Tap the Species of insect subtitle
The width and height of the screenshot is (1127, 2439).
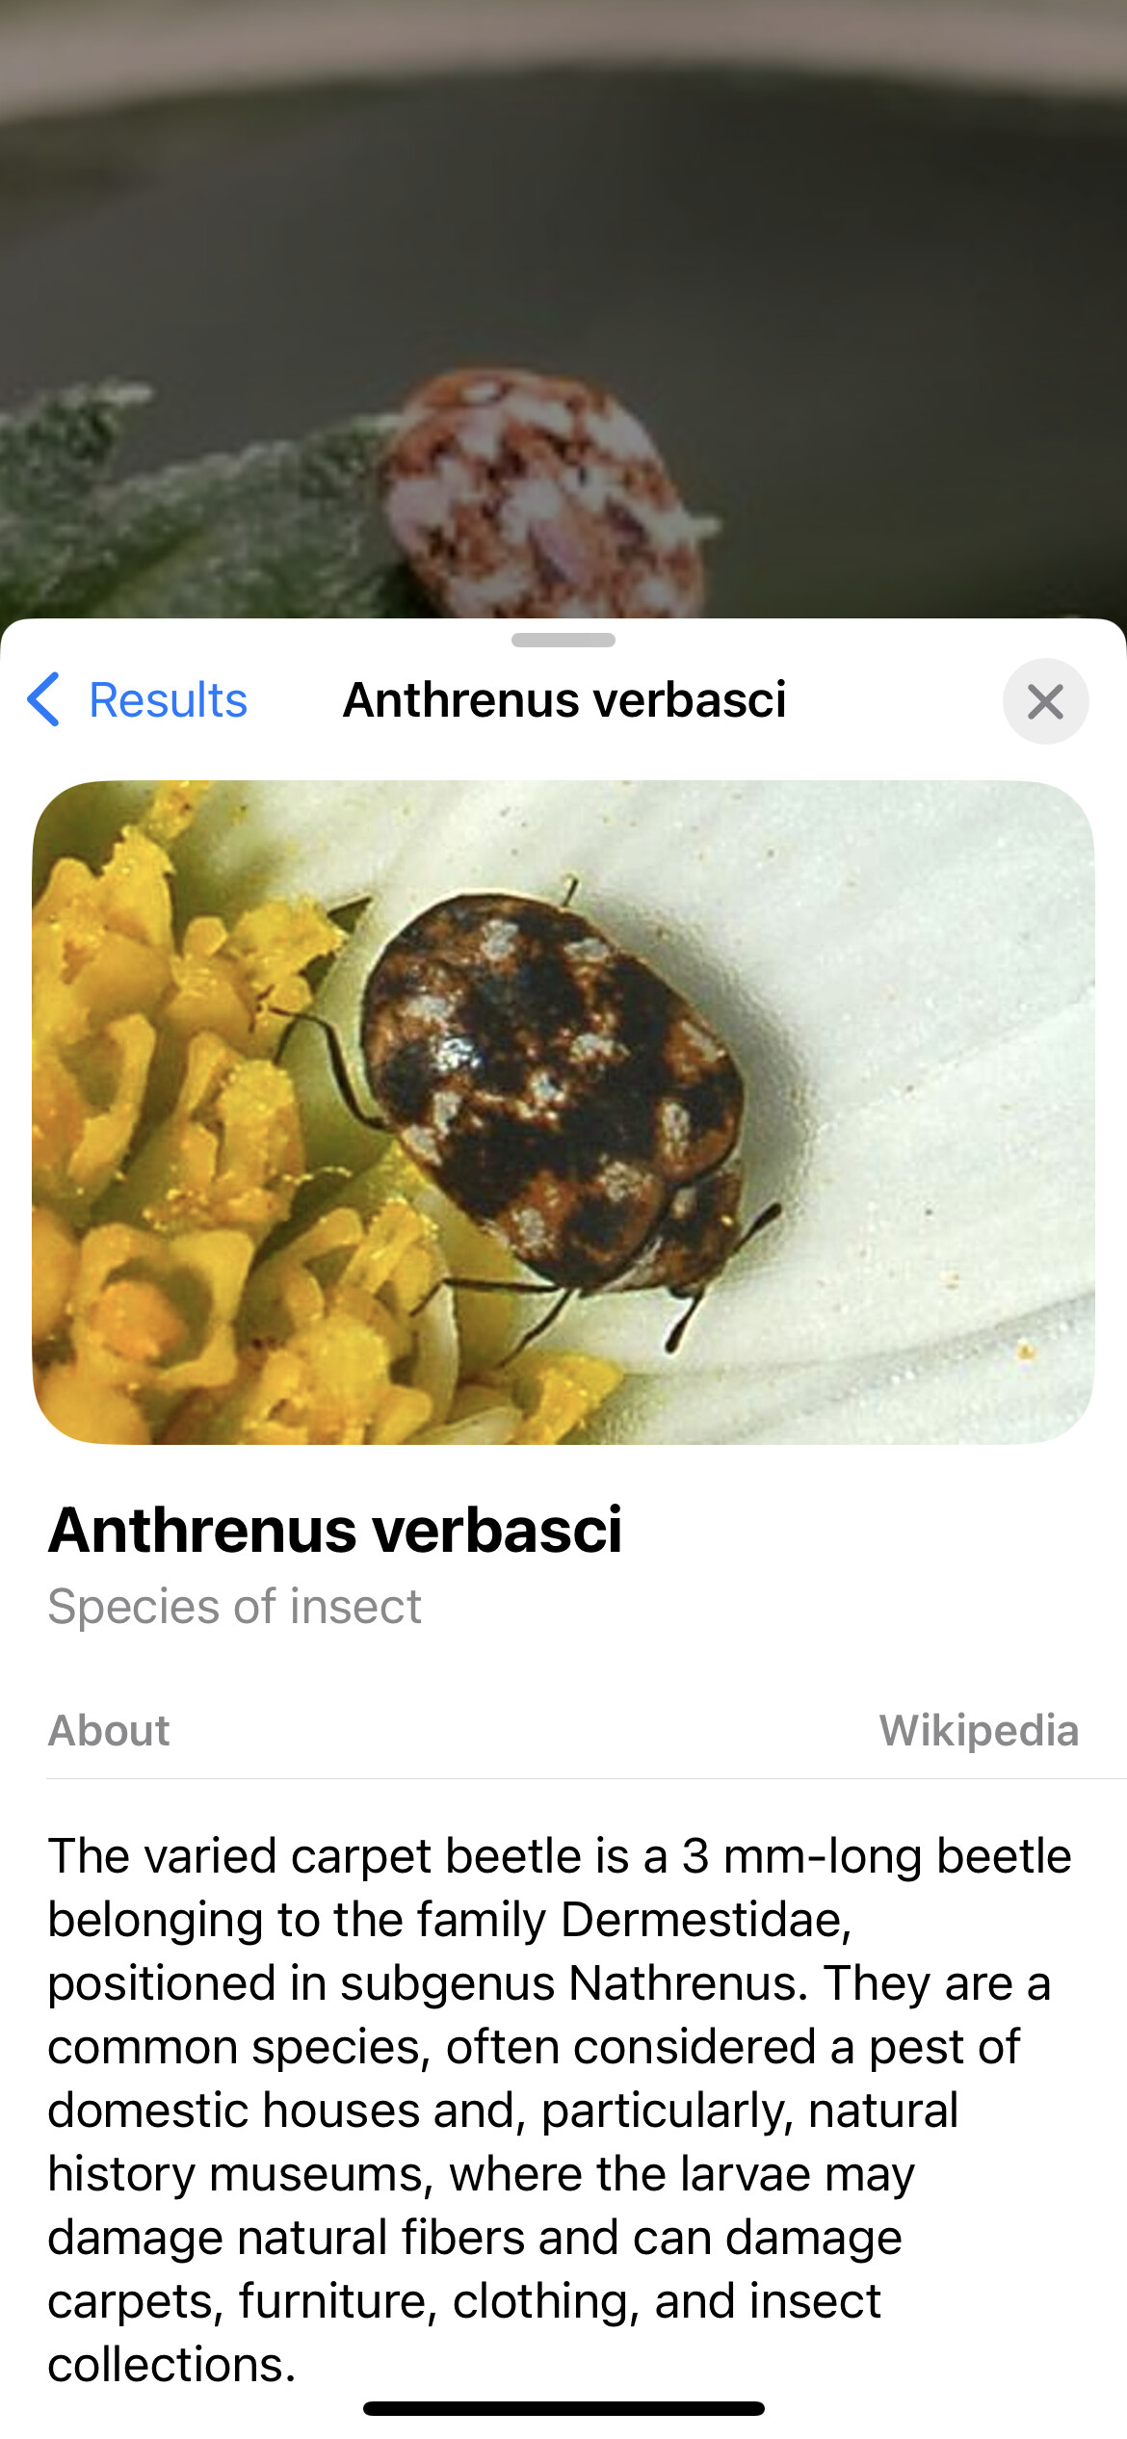coord(235,1607)
